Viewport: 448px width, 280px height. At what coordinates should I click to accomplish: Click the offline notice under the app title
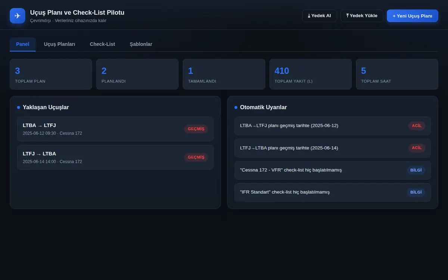click(x=68, y=21)
